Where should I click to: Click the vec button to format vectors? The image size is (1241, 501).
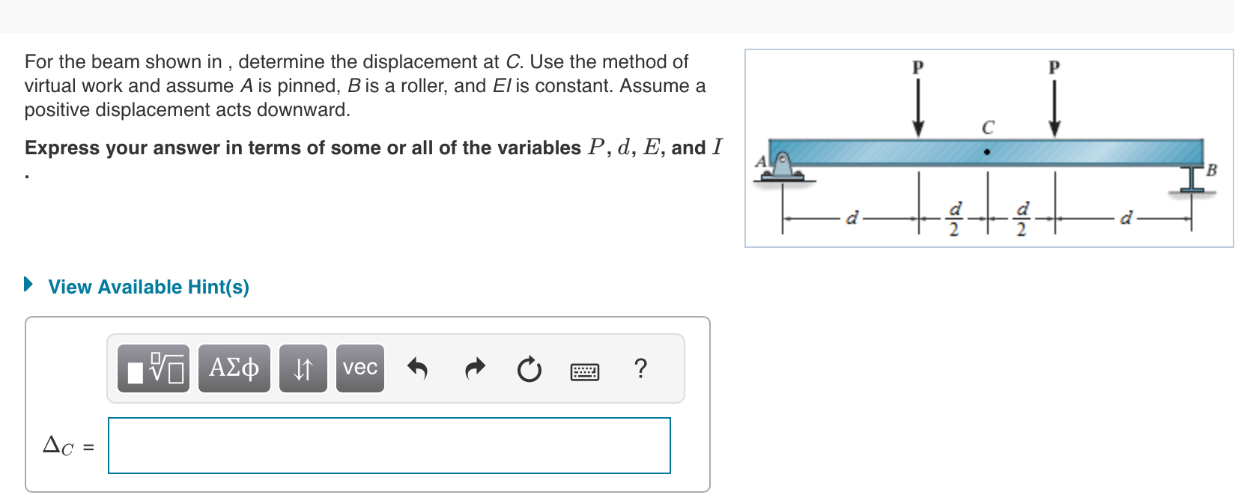click(359, 368)
